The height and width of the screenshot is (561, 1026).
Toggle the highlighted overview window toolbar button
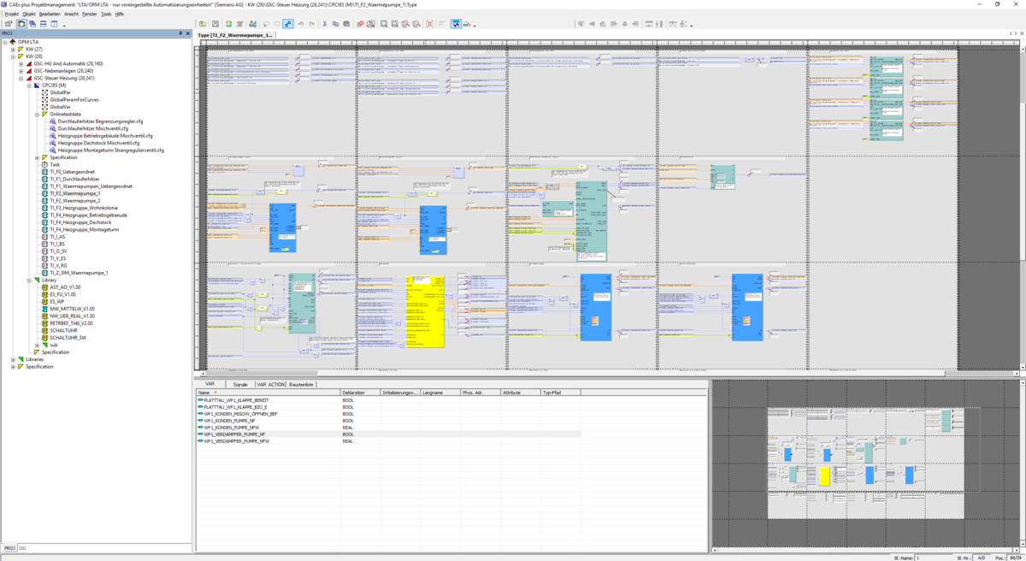click(x=456, y=24)
